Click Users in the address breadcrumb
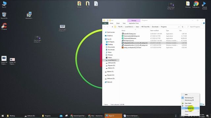 pos(137,27)
